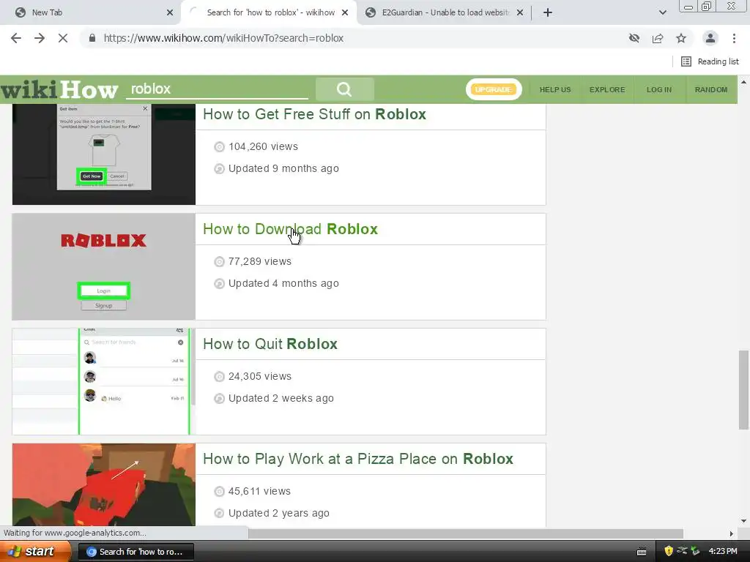Screen dimensions: 750x562
Task: Click the wikiHow search field with roblox
Action: click(x=217, y=89)
